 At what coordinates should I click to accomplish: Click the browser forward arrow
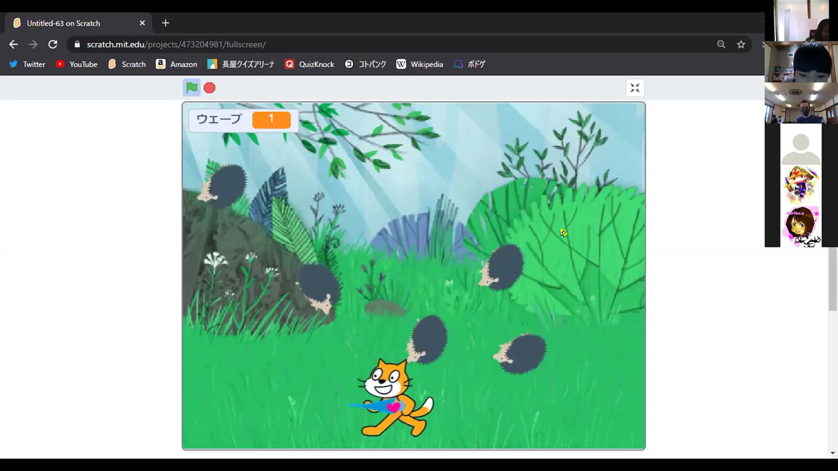coord(33,44)
